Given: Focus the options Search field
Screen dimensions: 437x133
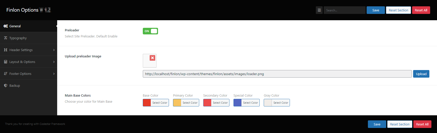Looking at the screenshot, I should click(344, 10).
